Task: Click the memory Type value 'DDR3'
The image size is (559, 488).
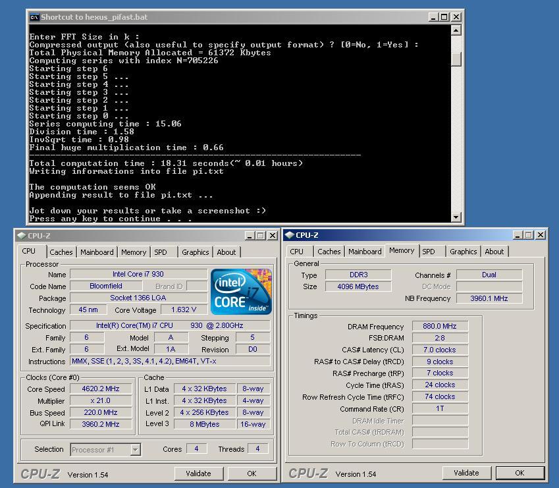Action: tap(358, 275)
